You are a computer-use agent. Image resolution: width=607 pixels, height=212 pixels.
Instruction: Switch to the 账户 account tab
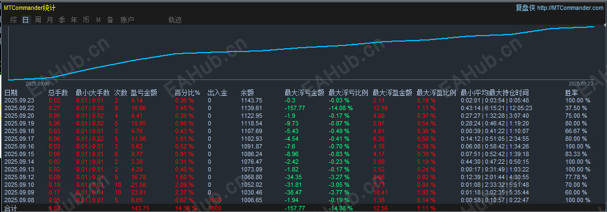point(128,20)
